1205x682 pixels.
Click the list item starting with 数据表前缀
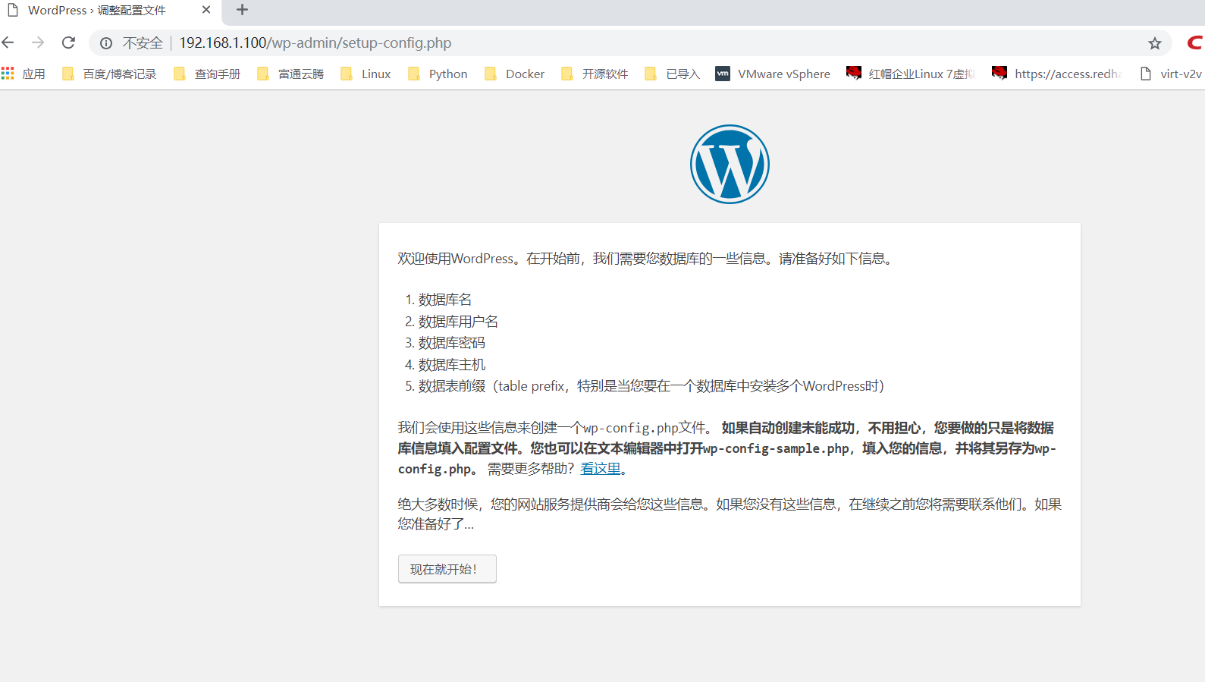651,386
